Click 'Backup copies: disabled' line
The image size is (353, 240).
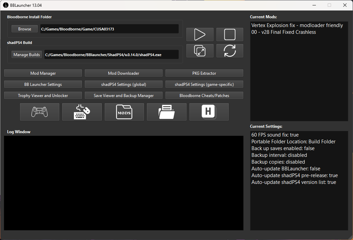coord(278,162)
